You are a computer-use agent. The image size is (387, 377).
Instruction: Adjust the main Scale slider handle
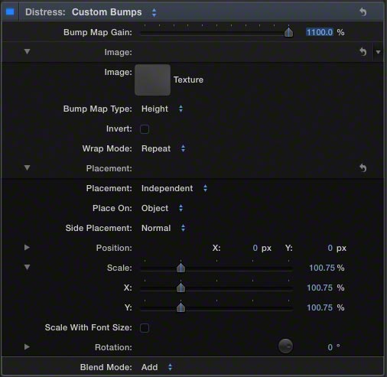pos(180,268)
